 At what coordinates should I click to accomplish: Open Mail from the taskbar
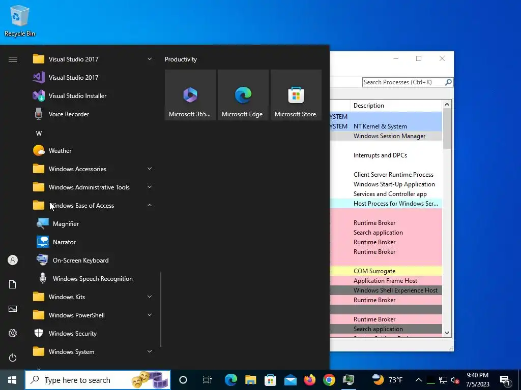click(x=290, y=380)
